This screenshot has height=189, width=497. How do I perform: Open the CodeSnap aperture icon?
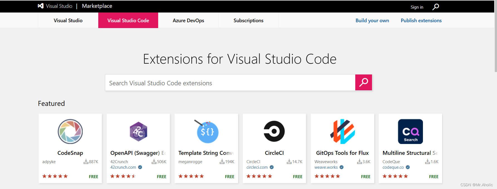[70, 131]
